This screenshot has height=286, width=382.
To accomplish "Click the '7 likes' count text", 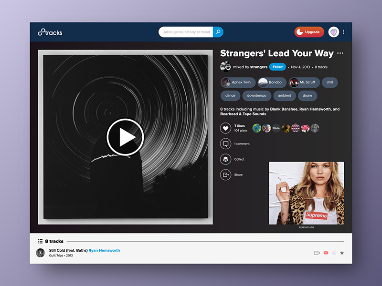I will 240,126.
